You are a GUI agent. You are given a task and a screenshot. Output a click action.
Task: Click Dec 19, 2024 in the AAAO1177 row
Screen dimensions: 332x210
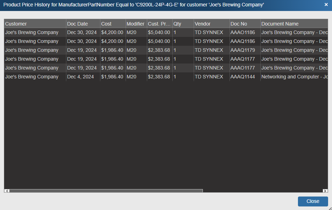(82, 68)
